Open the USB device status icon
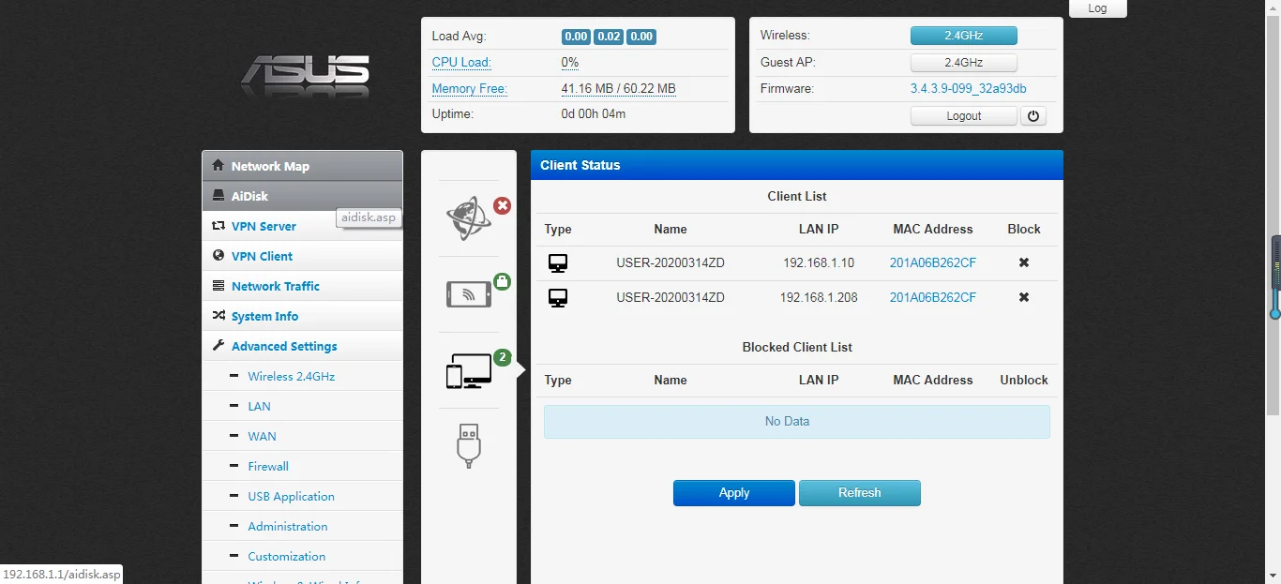The height and width of the screenshot is (584, 1281). click(x=469, y=445)
